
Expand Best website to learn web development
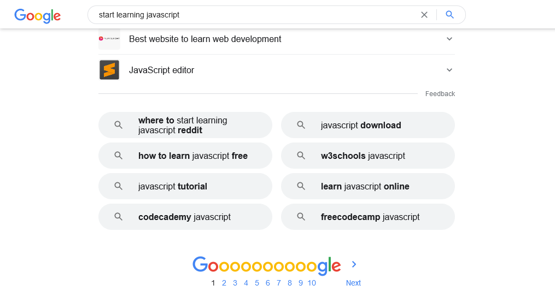pos(277,39)
